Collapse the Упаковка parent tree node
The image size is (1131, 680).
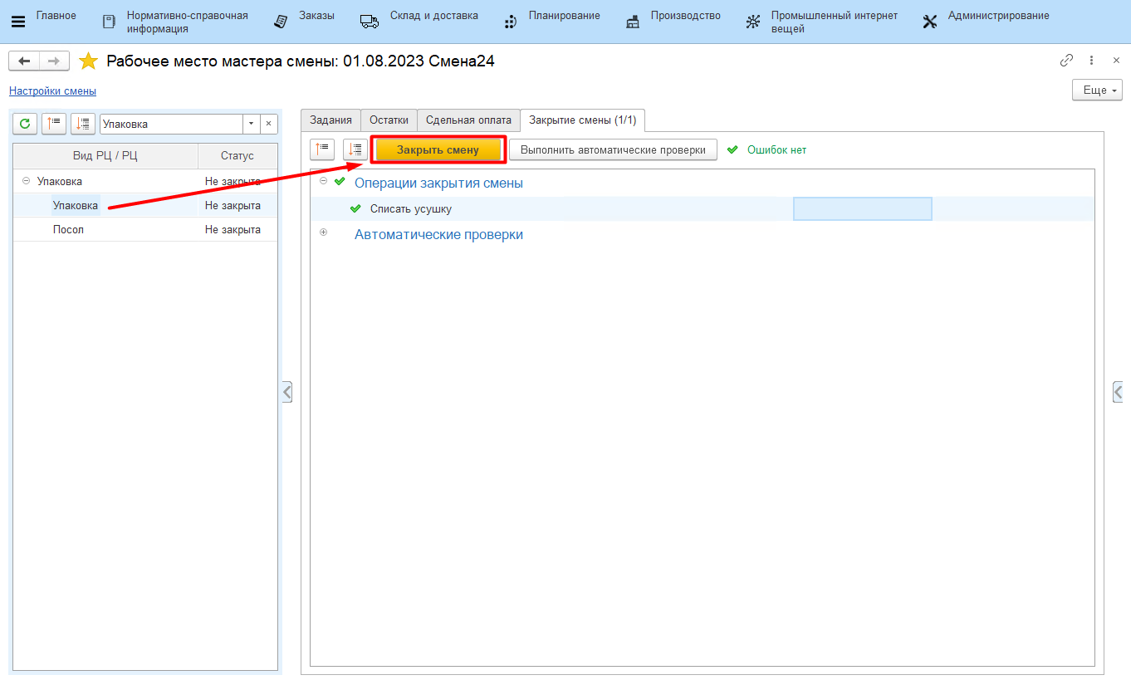(x=26, y=181)
